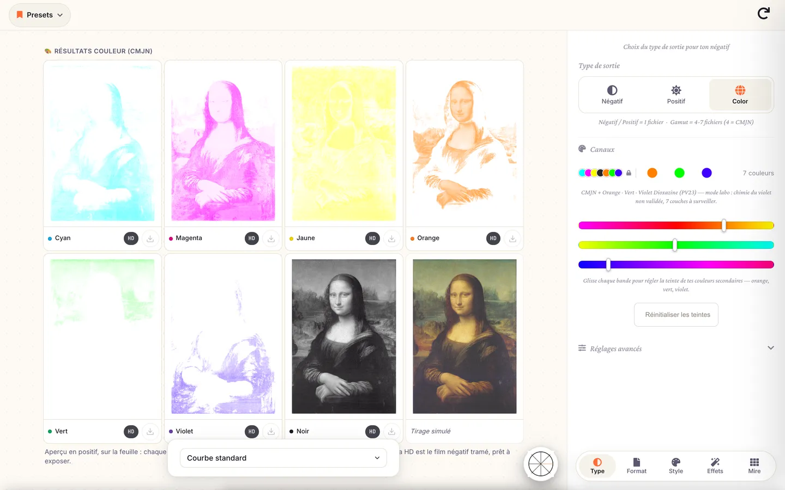
Task: Download the Violet channel file
Action: pyautogui.click(x=271, y=432)
